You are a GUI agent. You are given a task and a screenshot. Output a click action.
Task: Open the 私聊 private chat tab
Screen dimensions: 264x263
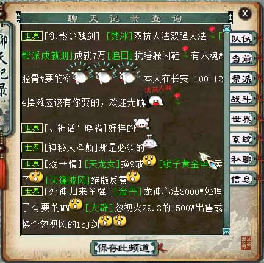tap(242, 159)
